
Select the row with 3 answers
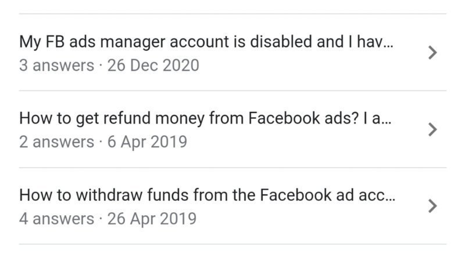click(233, 53)
